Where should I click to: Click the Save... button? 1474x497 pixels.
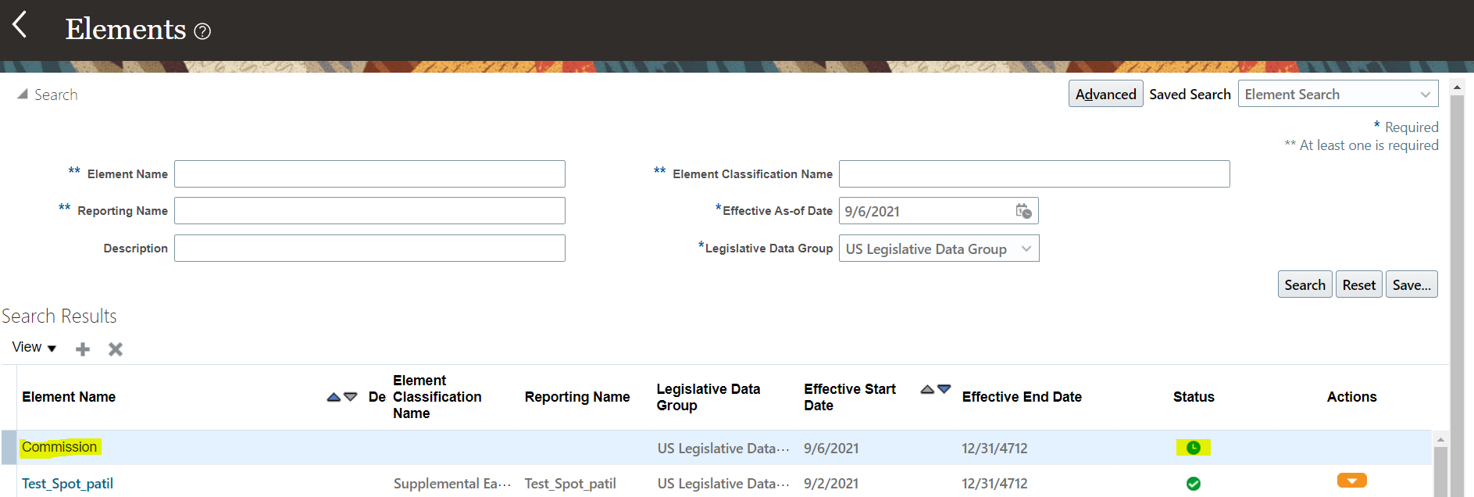pyautogui.click(x=1412, y=285)
